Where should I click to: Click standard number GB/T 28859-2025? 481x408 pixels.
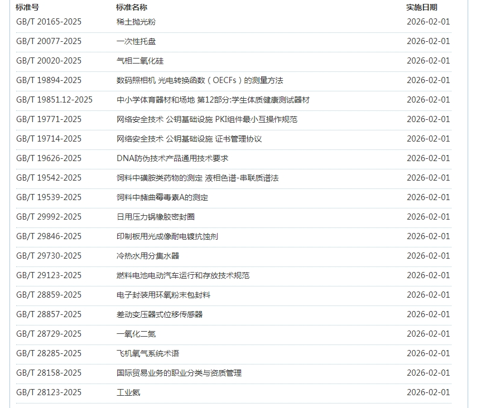49,295
